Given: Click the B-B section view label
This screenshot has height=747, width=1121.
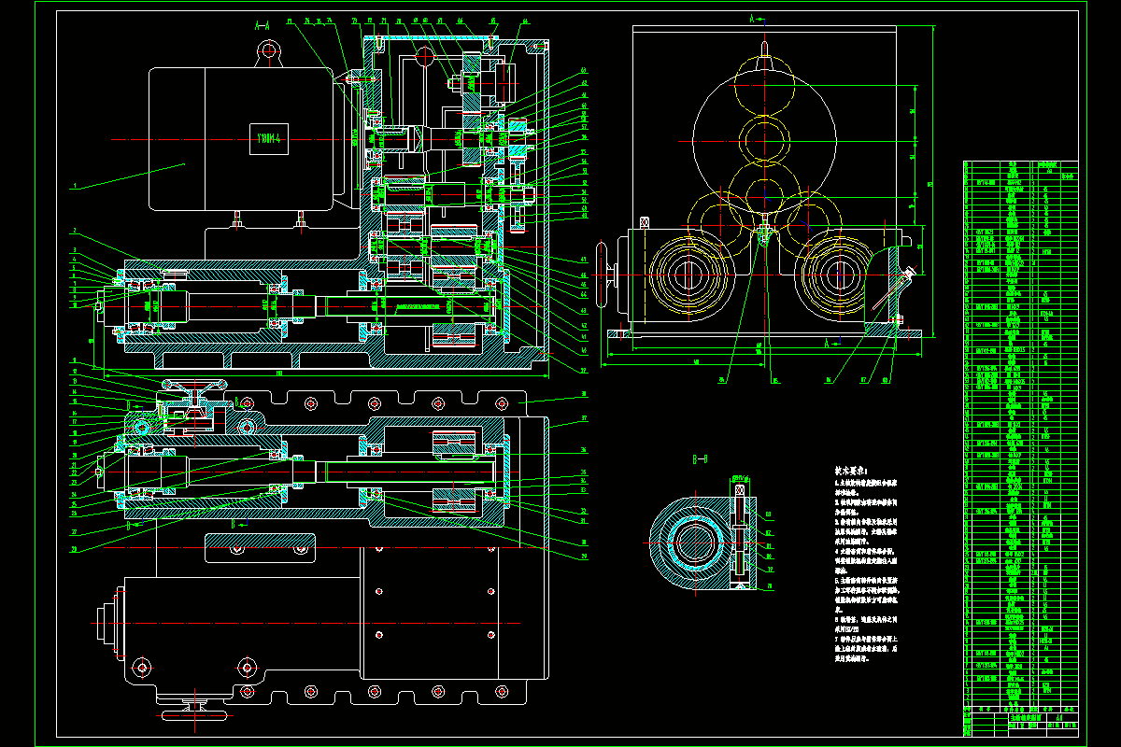Looking at the screenshot, I should click(700, 459).
